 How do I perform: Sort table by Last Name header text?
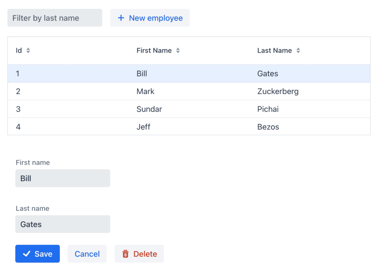click(x=274, y=51)
